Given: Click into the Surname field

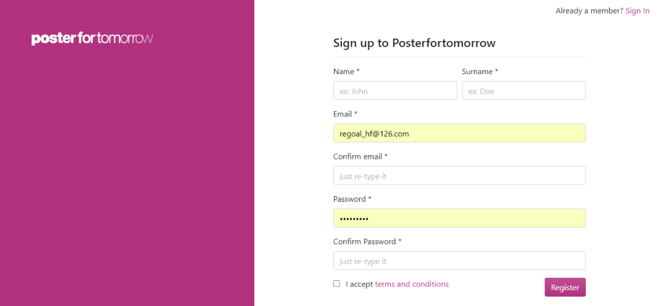Looking at the screenshot, I should coord(524,91).
